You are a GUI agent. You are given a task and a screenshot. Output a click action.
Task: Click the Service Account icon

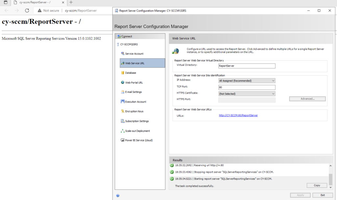122,53
